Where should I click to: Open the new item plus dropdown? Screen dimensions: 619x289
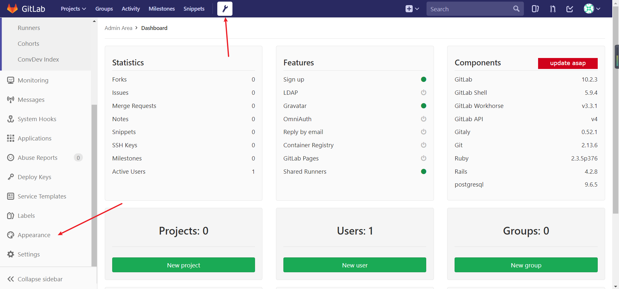tap(412, 9)
